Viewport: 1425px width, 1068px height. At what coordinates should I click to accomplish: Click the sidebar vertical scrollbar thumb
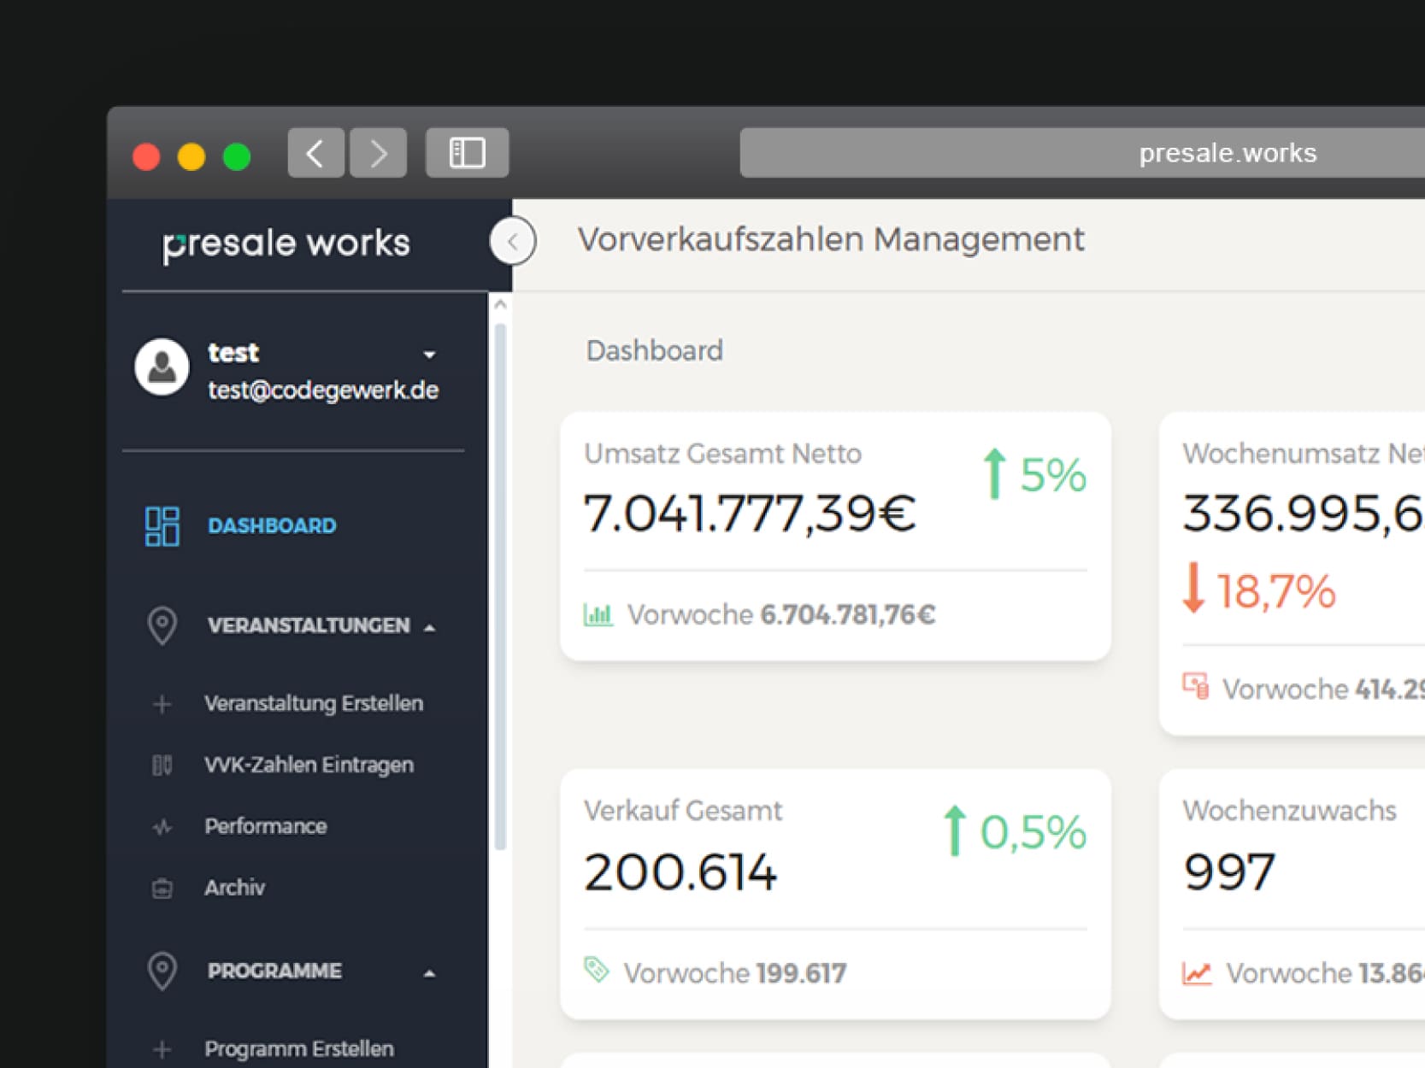(x=501, y=586)
